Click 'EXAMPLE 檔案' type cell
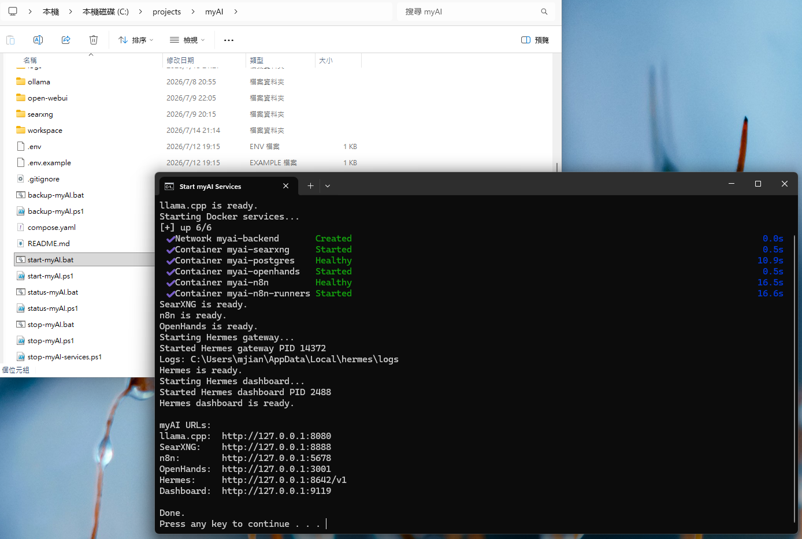802x539 pixels. [x=273, y=162]
